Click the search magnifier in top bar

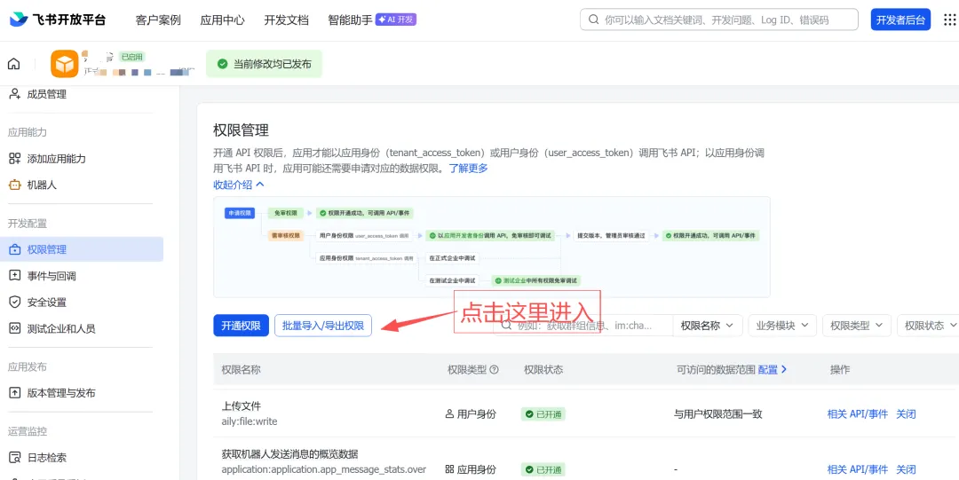coord(593,20)
